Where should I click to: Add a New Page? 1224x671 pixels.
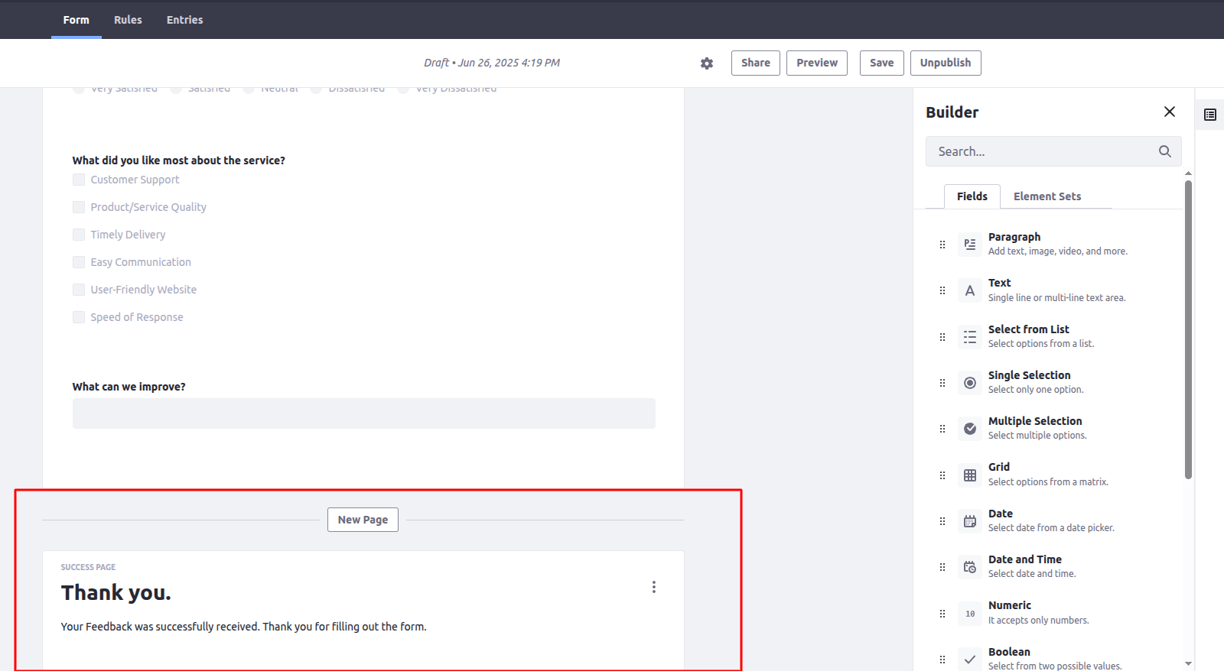[363, 520]
